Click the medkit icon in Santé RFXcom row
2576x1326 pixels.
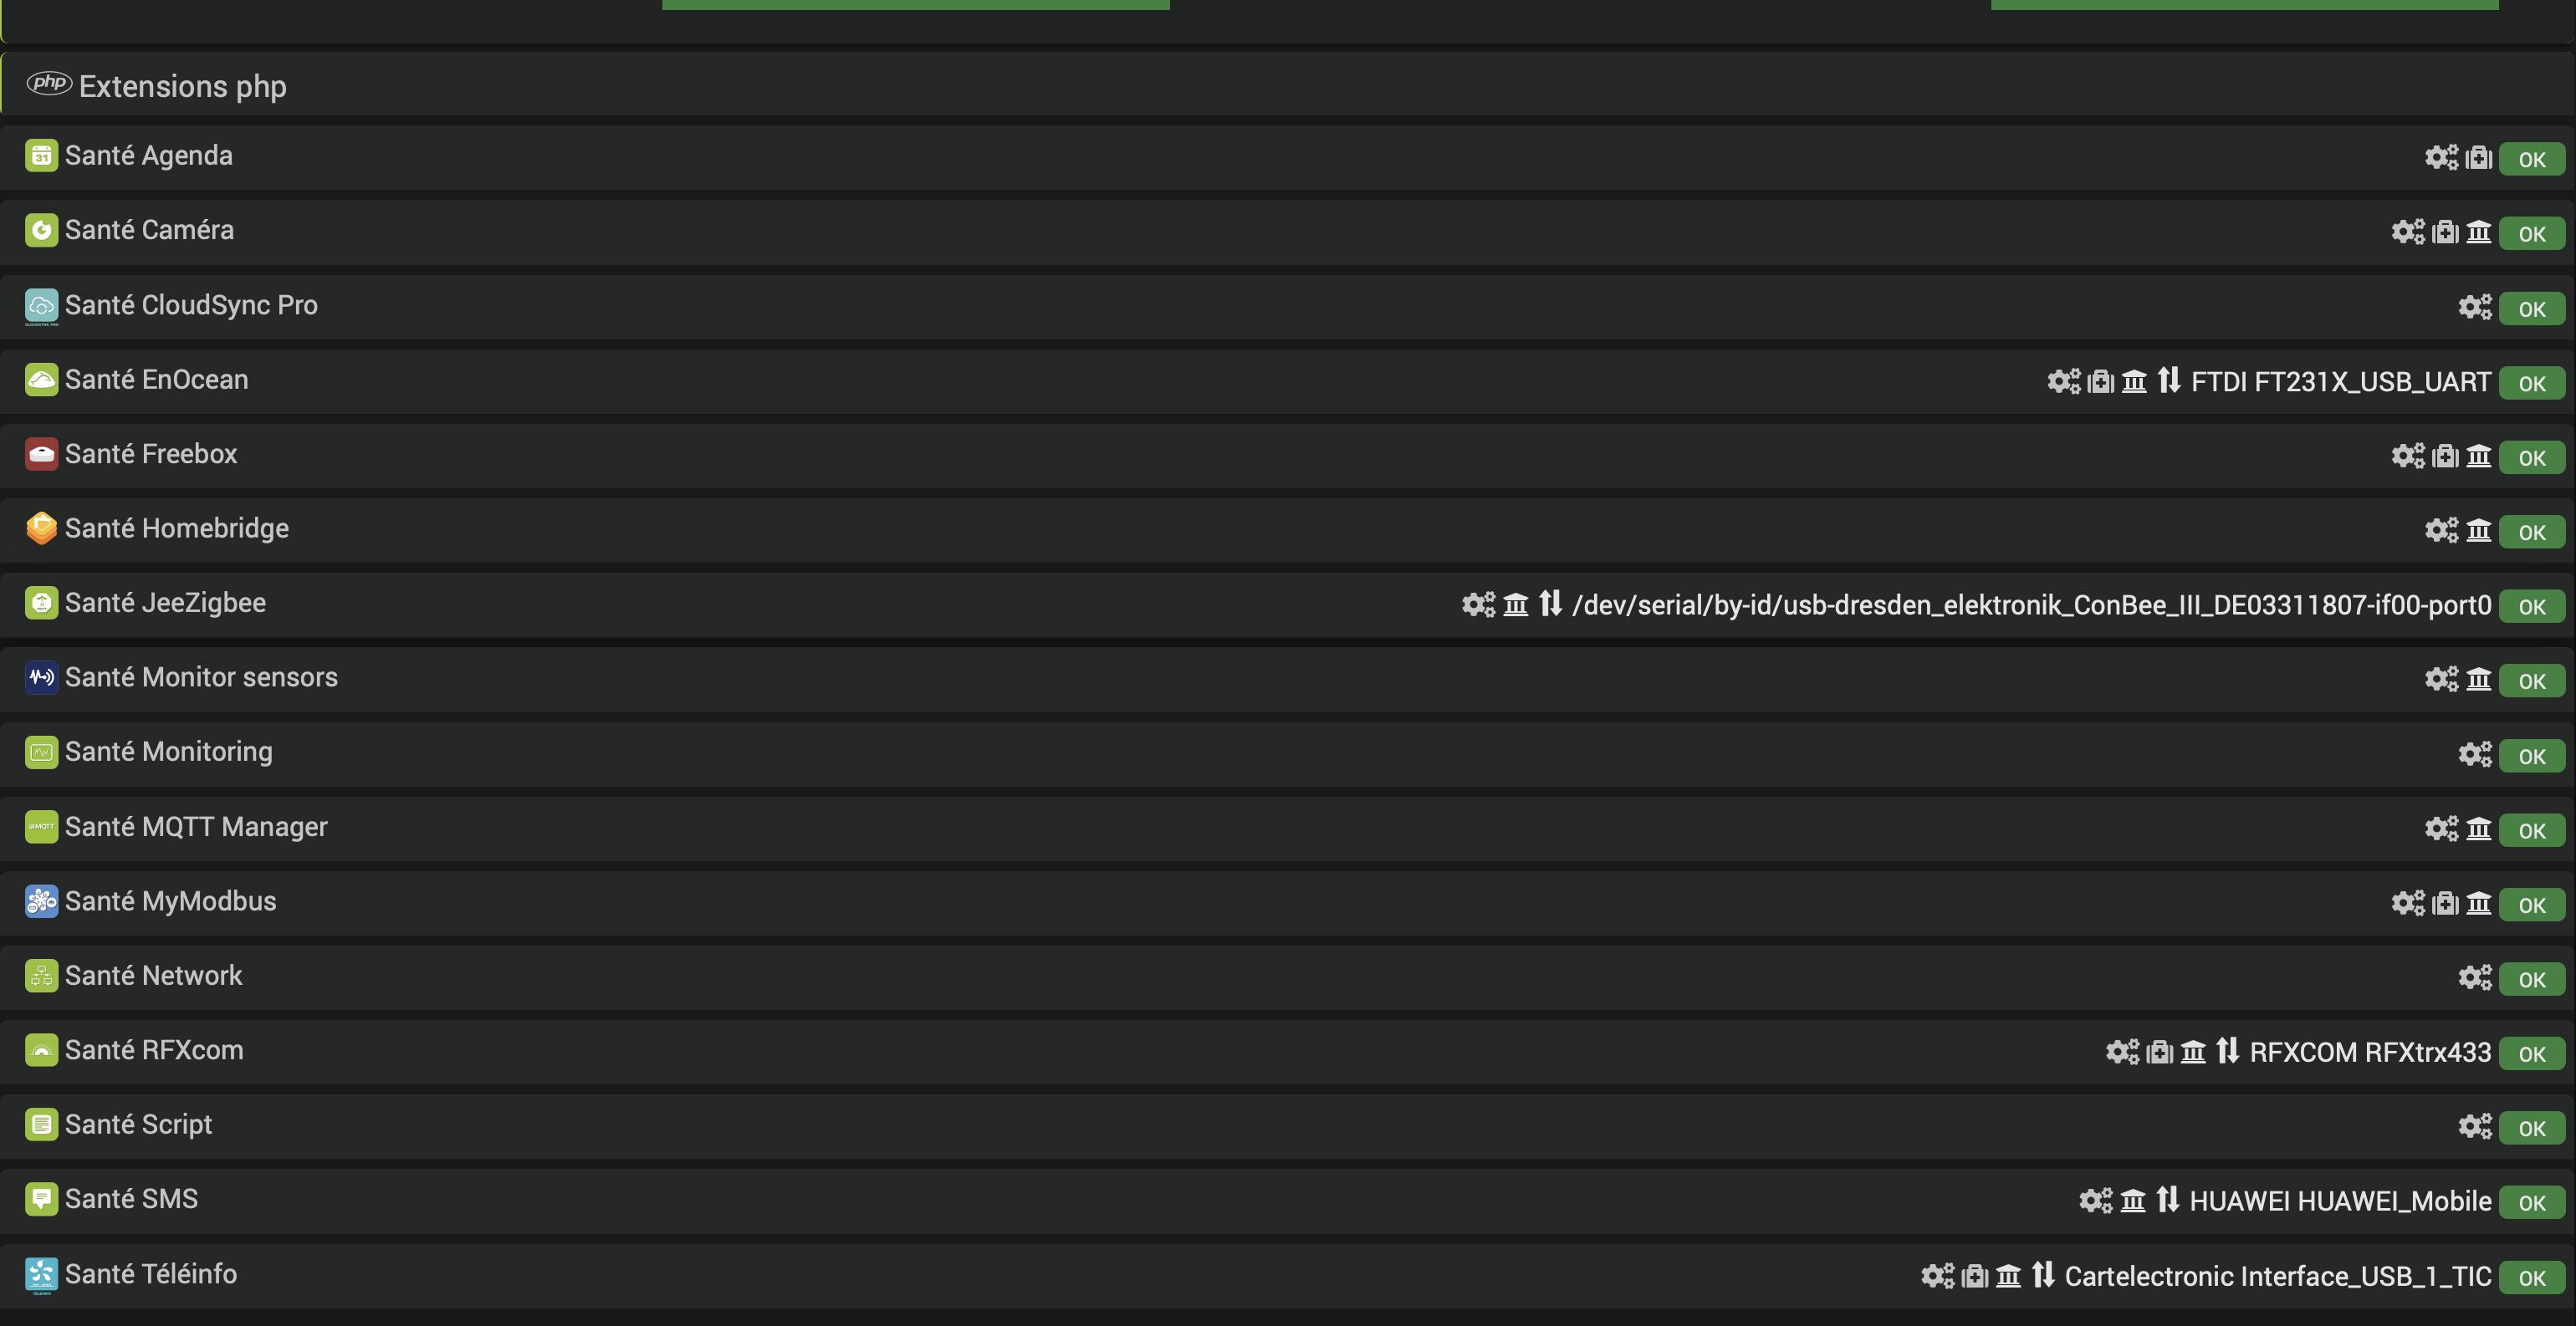(2160, 1052)
